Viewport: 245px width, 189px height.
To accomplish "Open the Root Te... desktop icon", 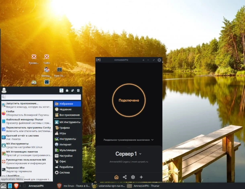I will pos(59,72).
